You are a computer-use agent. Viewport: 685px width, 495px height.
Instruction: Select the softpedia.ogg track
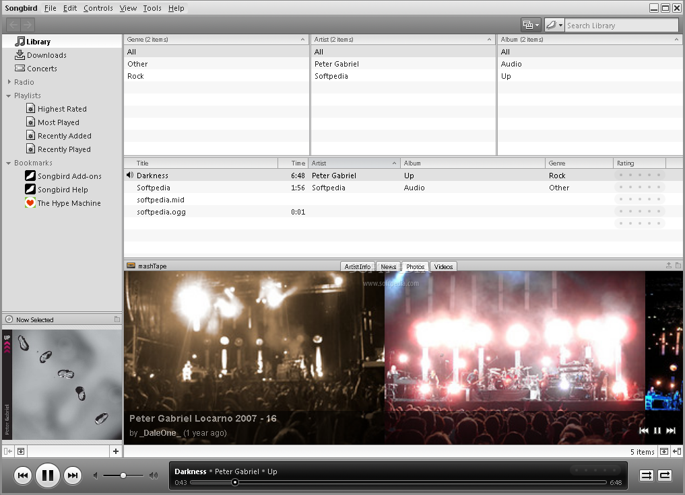tap(403, 212)
